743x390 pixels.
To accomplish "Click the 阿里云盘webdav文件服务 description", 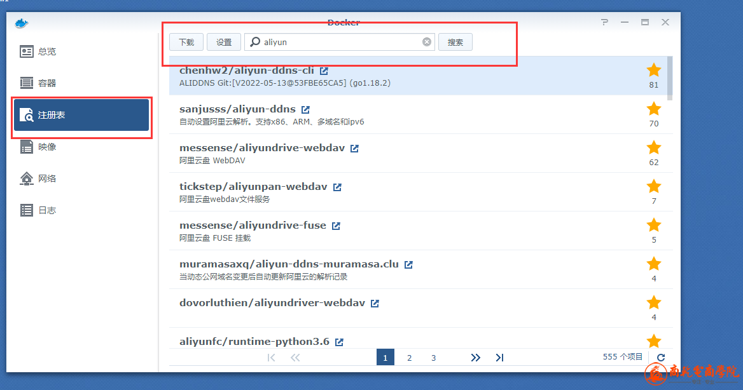I will pyautogui.click(x=225, y=199).
